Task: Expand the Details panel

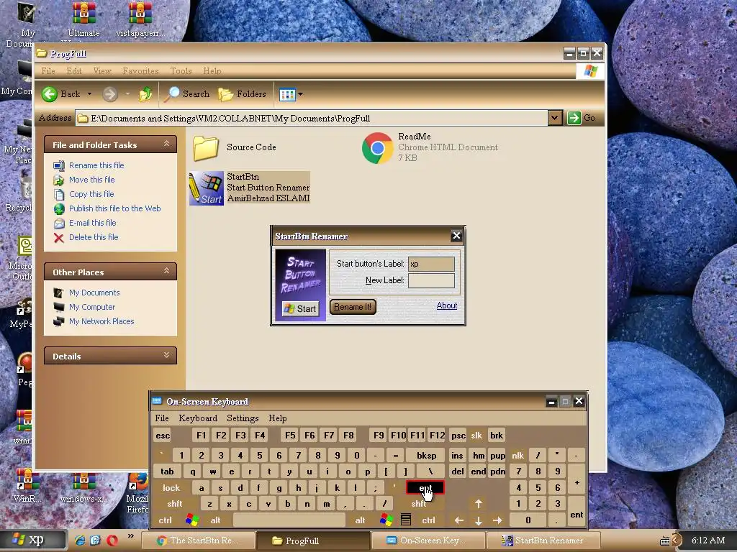Action: [x=166, y=355]
